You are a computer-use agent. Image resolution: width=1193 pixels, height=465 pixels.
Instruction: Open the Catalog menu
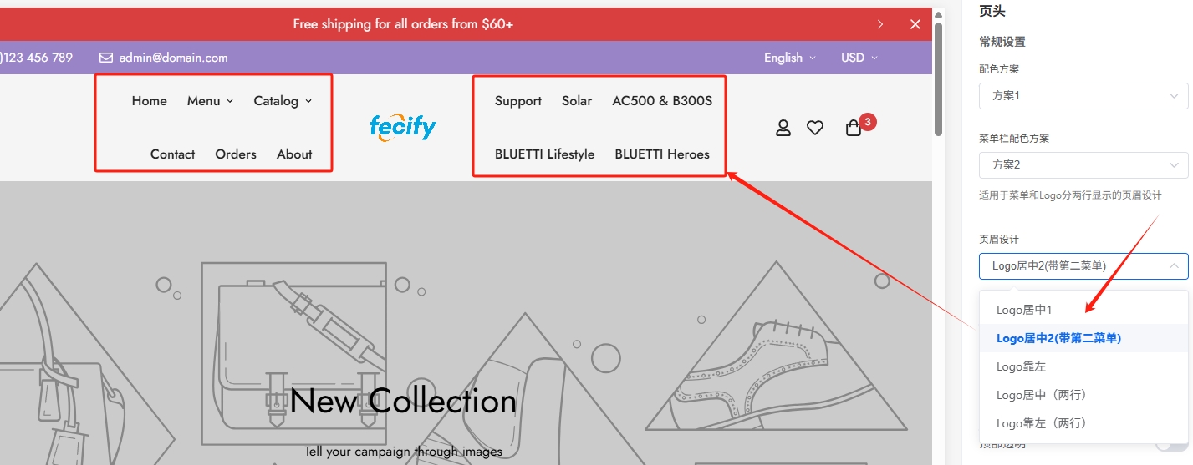click(283, 101)
